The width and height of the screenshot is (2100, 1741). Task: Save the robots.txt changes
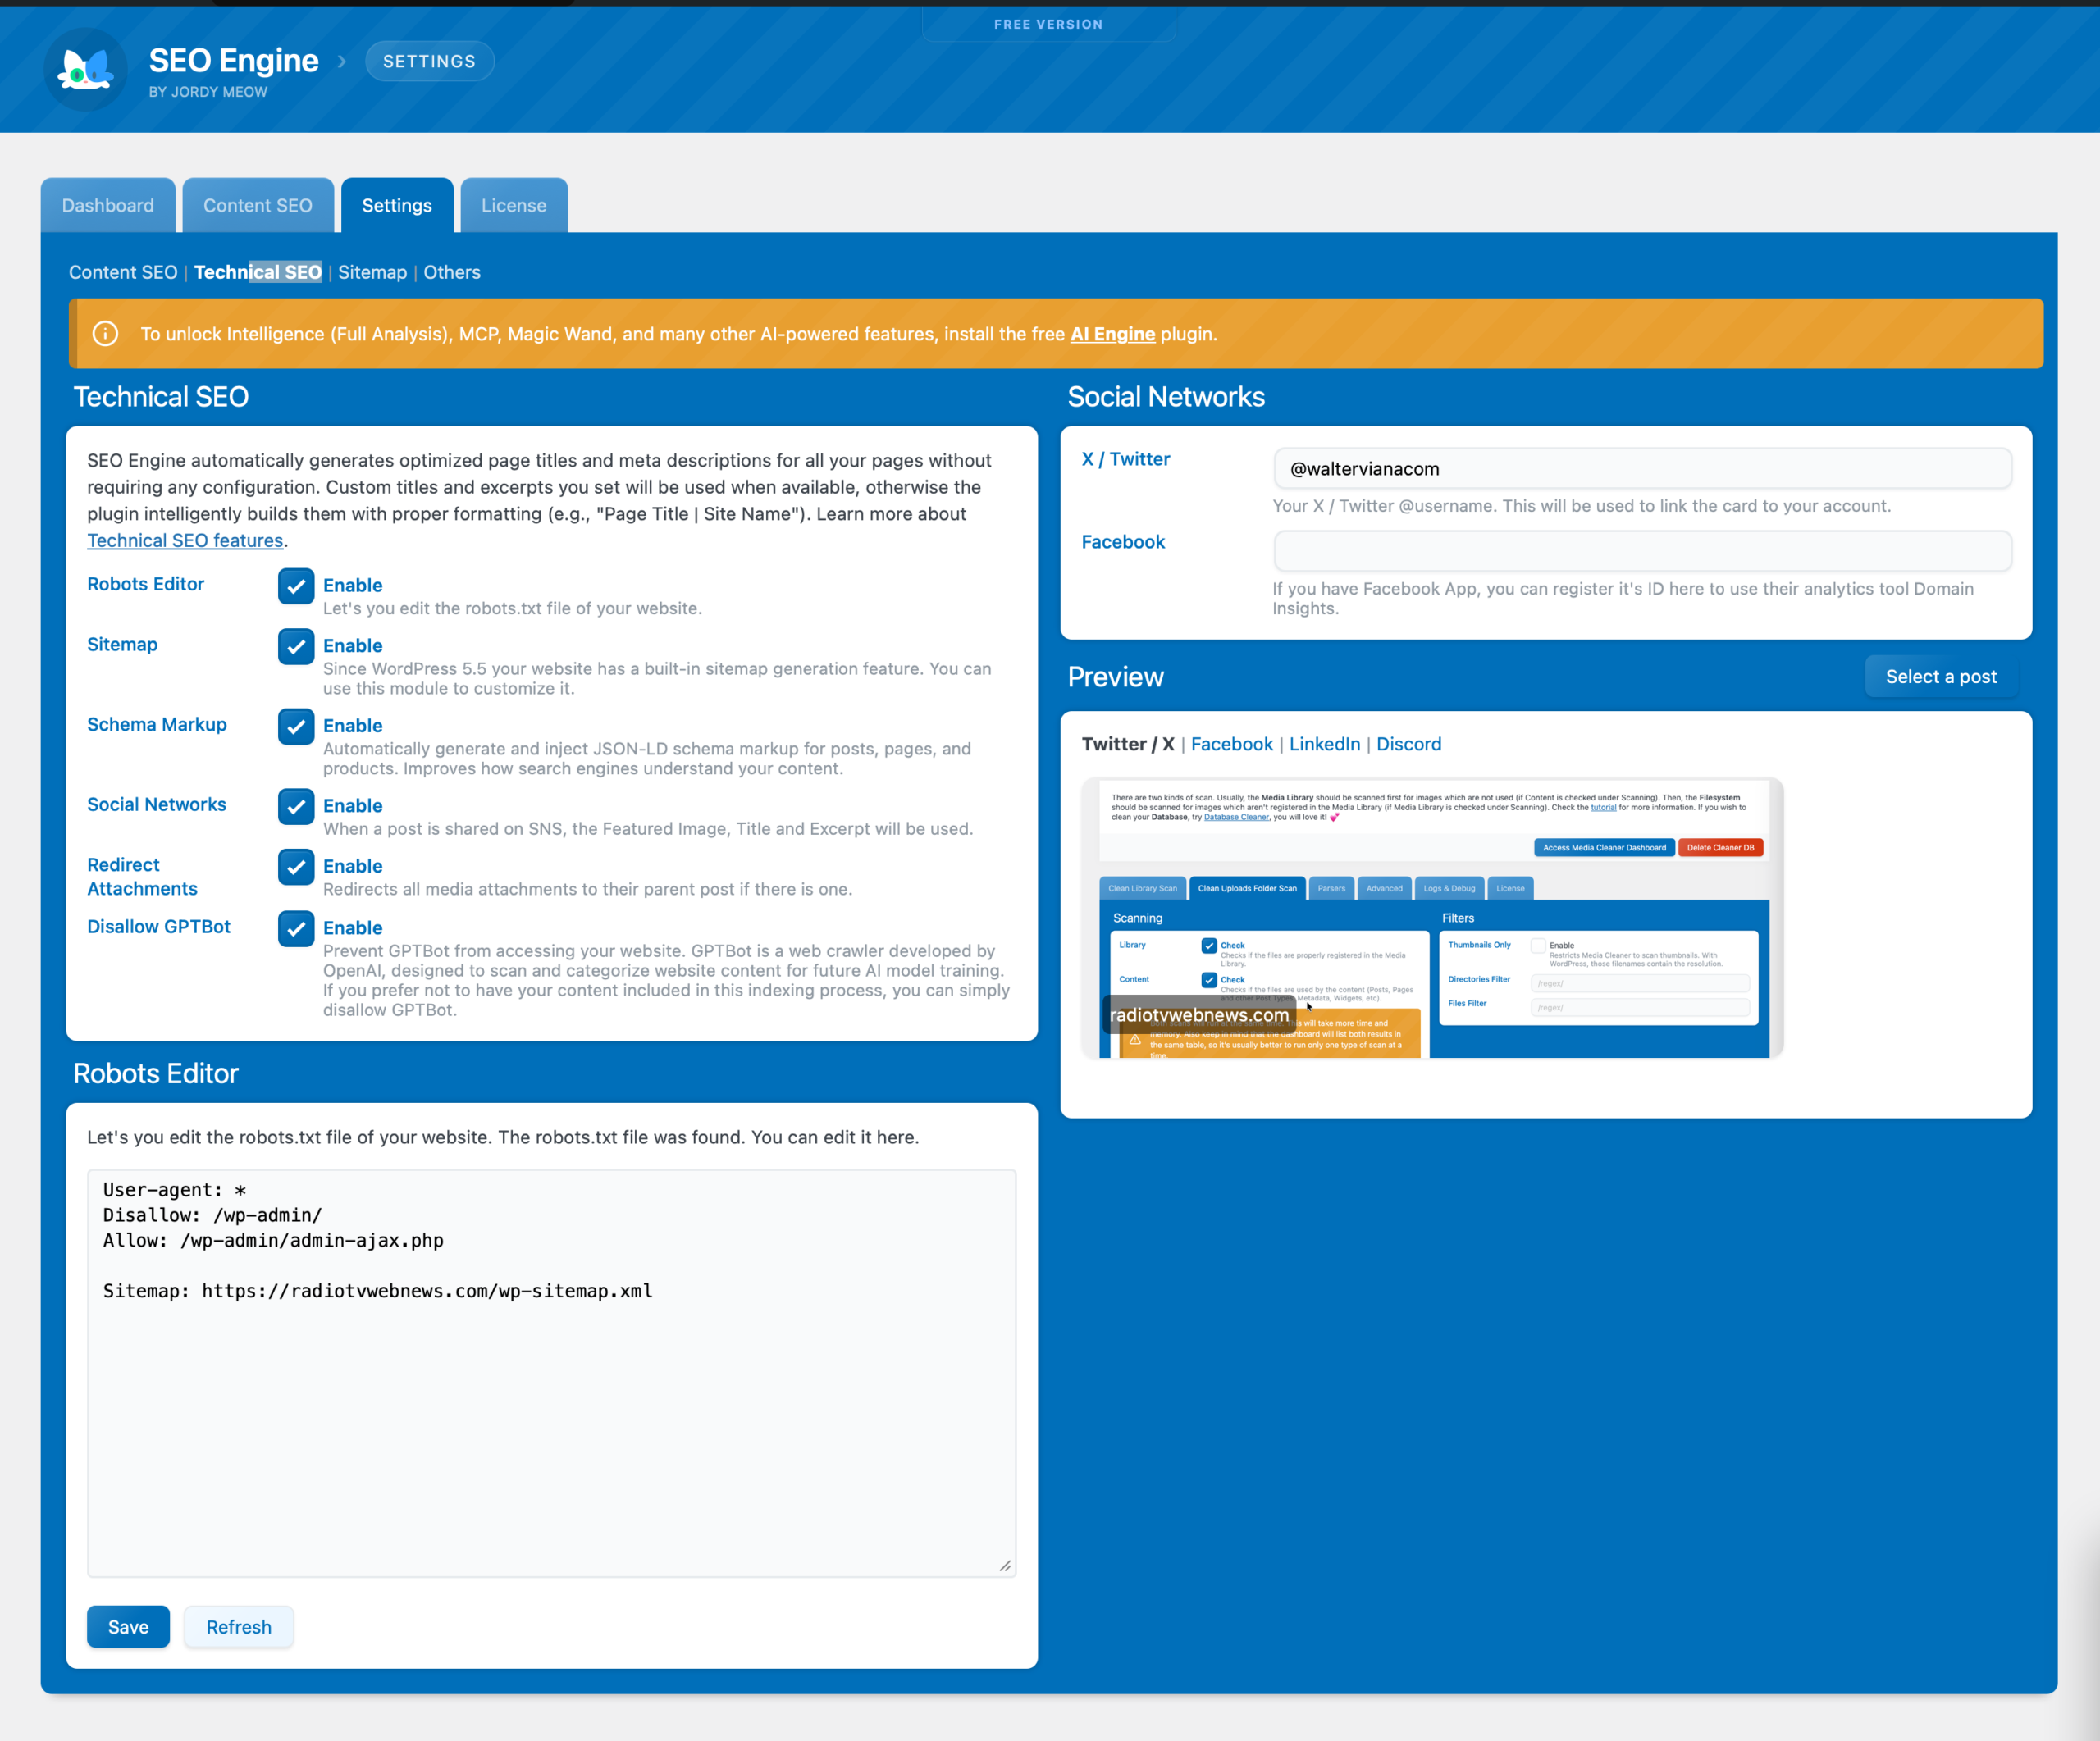(x=128, y=1626)
